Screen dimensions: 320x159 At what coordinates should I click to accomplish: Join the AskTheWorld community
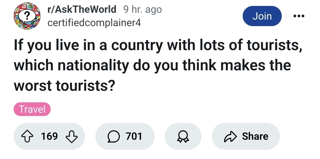262,16
